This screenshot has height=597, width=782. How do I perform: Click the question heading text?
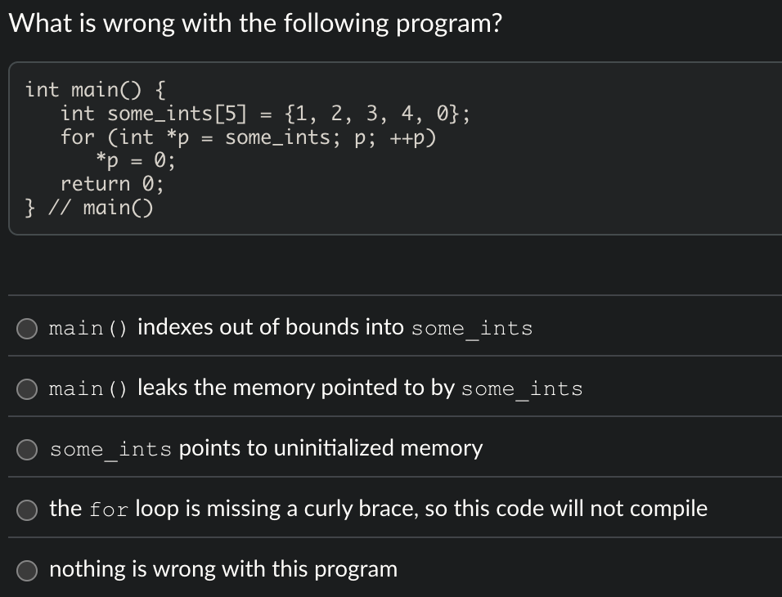(x=255, y=23)
